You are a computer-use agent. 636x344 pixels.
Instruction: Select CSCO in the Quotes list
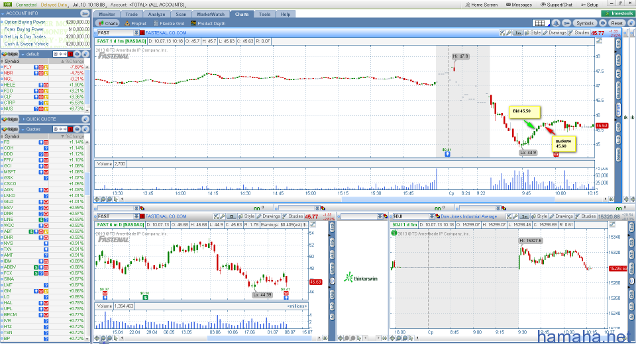tap(42, 183)
